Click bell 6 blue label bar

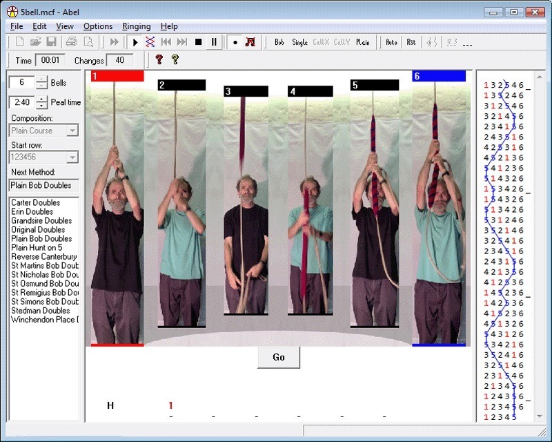pos(439,76)
